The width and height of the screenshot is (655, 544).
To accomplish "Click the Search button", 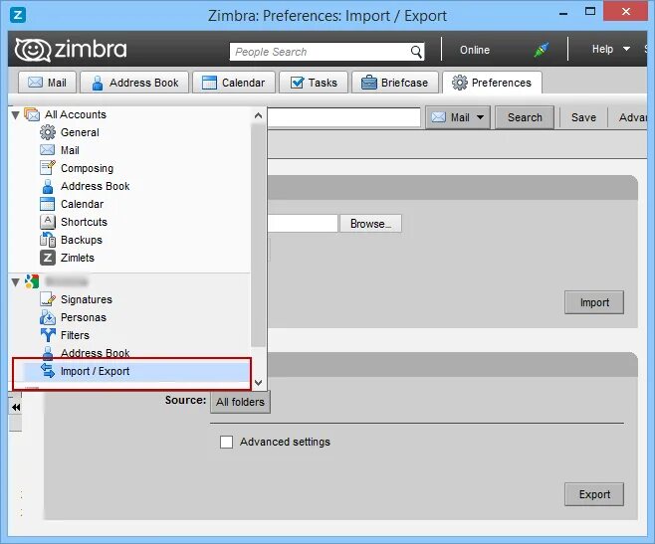I will pos(525,117).
